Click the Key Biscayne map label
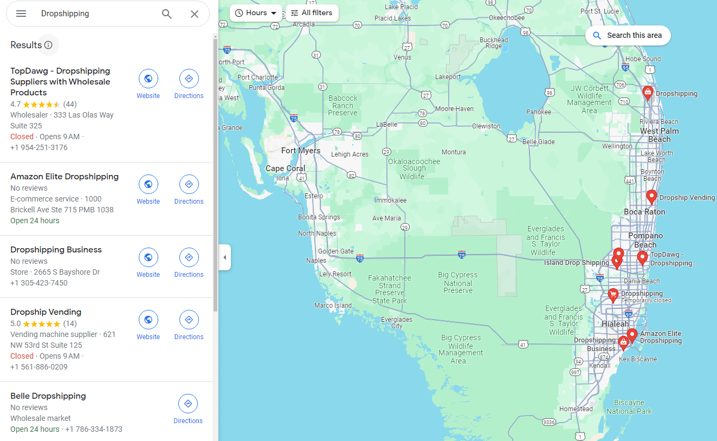 pyautogui.click(x=638, y=359)
